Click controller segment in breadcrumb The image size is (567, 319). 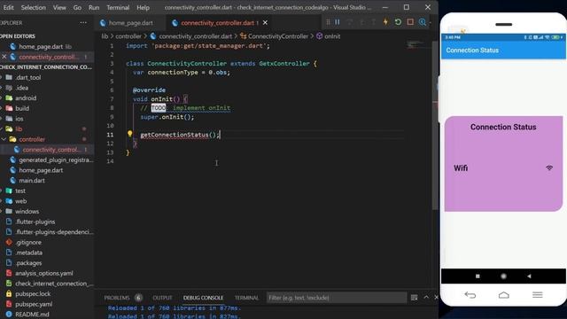click(128, 36)
